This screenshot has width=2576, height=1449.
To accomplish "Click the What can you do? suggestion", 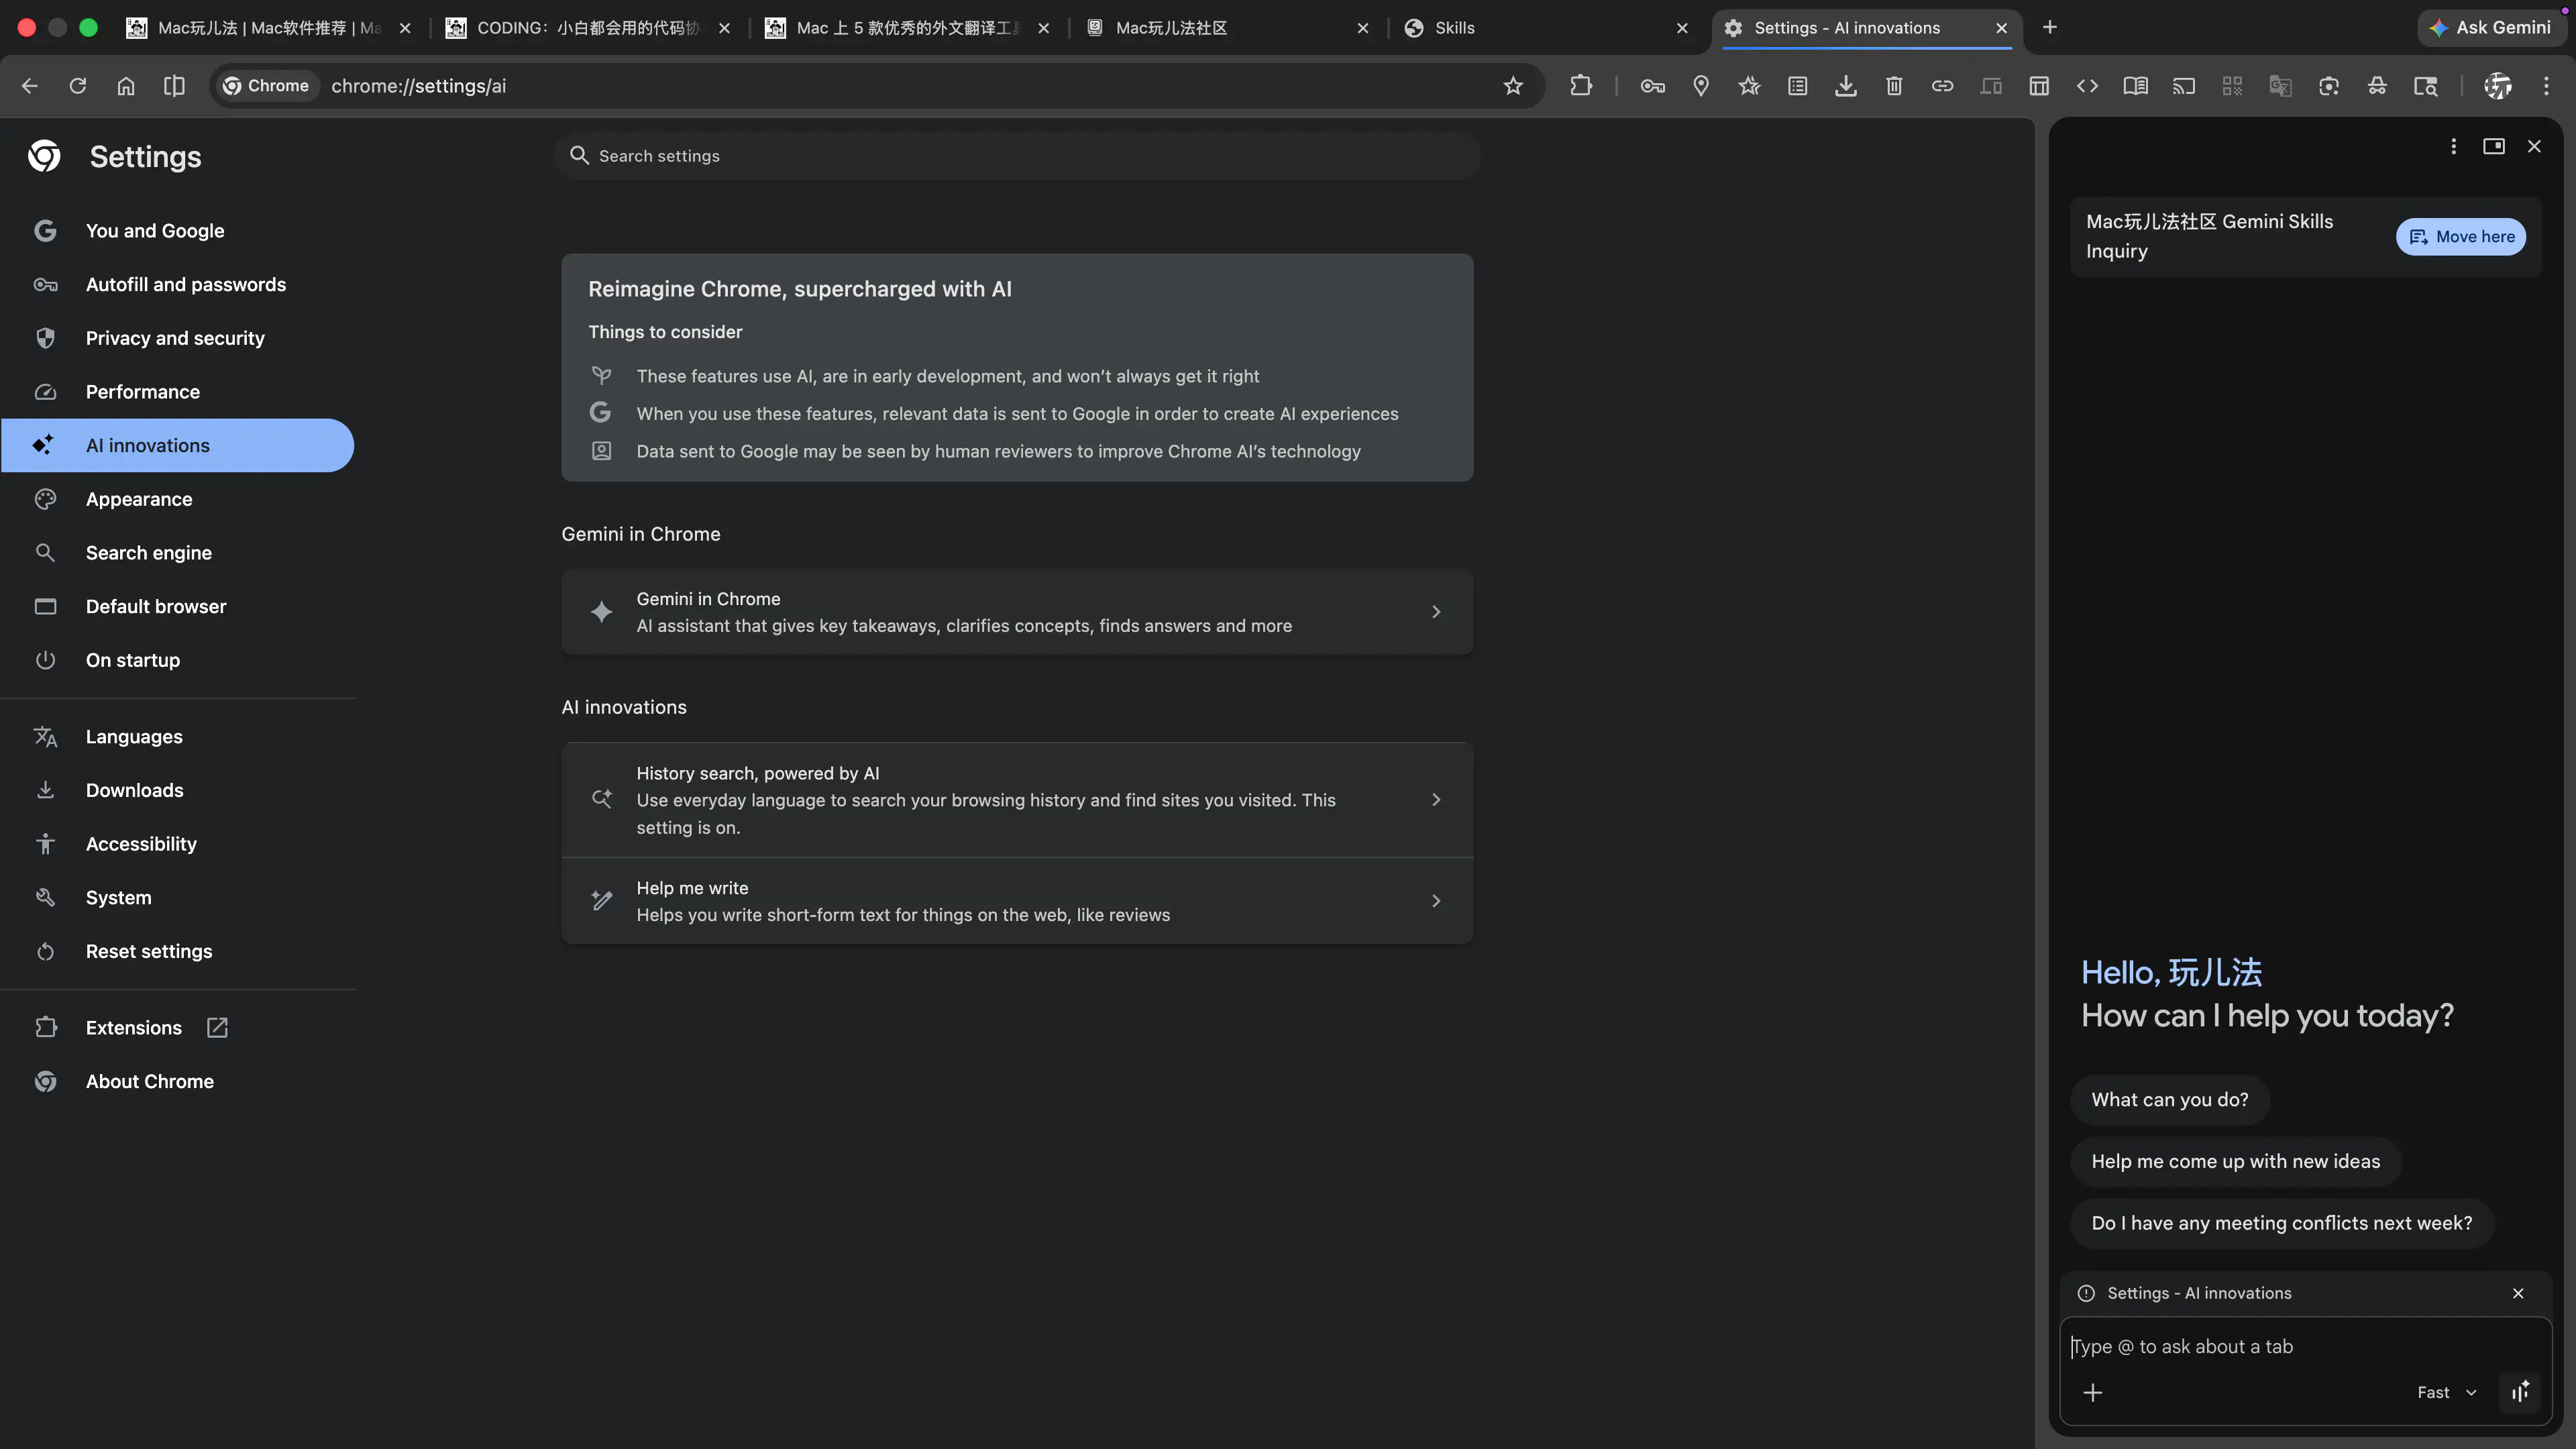I will pyautogui.click(x=2169, y=1100).
